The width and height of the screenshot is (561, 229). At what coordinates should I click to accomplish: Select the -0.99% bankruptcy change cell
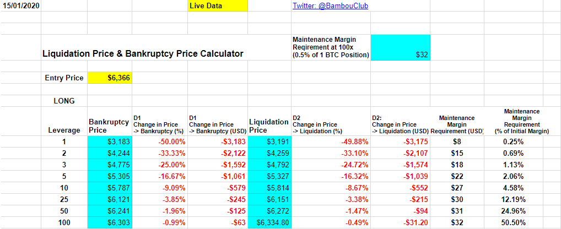(160, 222)
